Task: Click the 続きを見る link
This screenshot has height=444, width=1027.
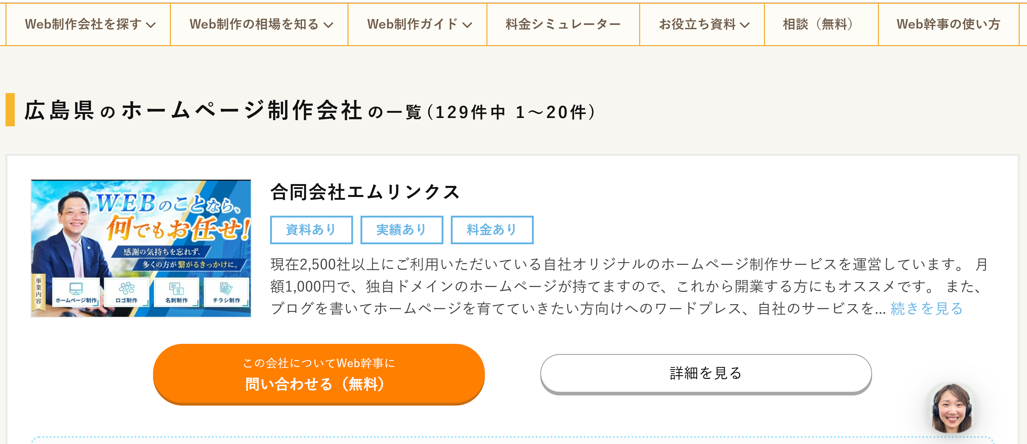Action: click(x=927, y=308)
